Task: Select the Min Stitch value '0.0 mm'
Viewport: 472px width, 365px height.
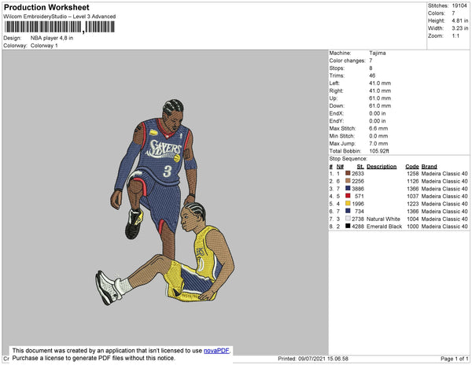Action: (378, 136)
